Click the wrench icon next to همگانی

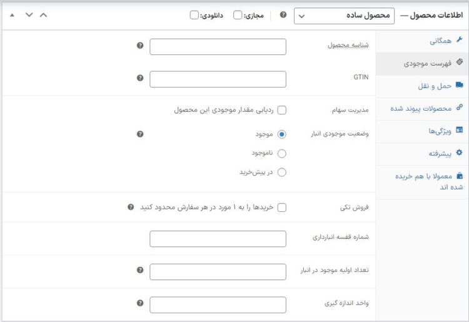tap(460, 39)
